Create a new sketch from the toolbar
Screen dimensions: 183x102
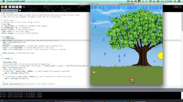pos(10,7)
